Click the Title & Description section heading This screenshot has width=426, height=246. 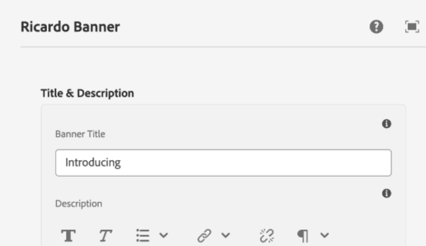tap(87, 93)
